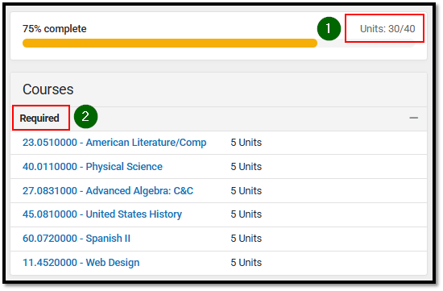This screenshot has width=443, height=291.
Task: Collapse the Required courses section
Action: 413,118
